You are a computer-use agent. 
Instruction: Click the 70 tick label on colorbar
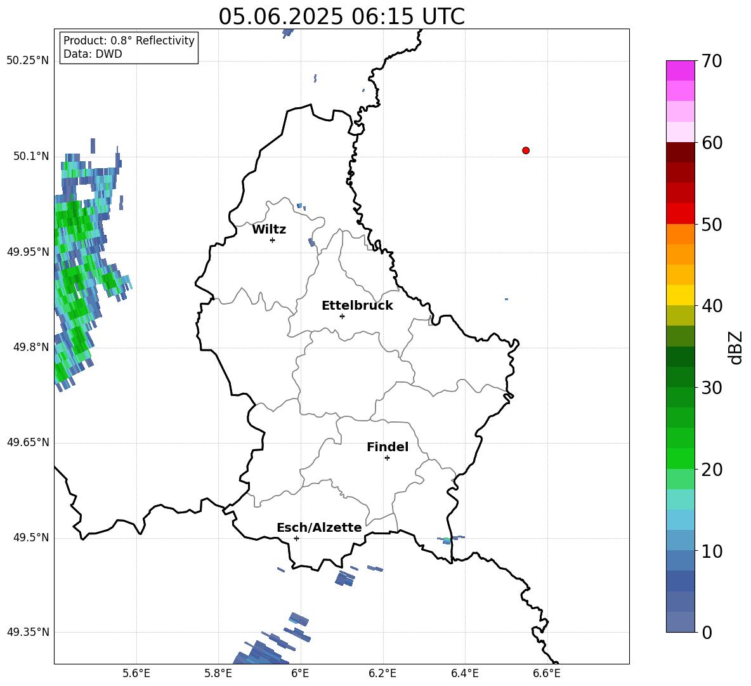pyautogui.click(x=712, y=62)
